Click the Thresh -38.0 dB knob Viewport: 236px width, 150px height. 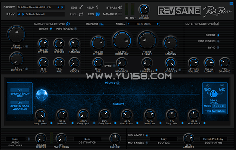[41, 139]
